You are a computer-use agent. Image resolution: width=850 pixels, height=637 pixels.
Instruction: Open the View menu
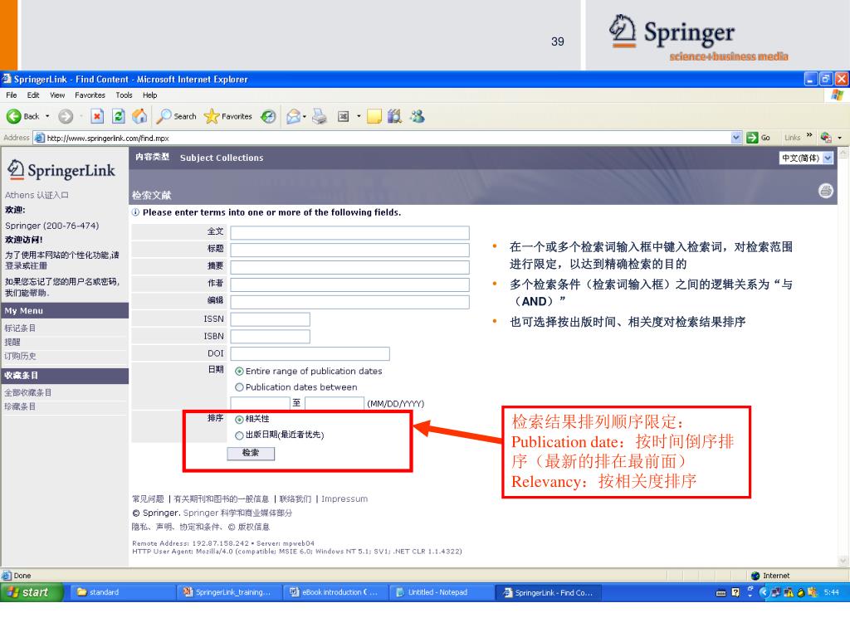click(x=57, y=95)
